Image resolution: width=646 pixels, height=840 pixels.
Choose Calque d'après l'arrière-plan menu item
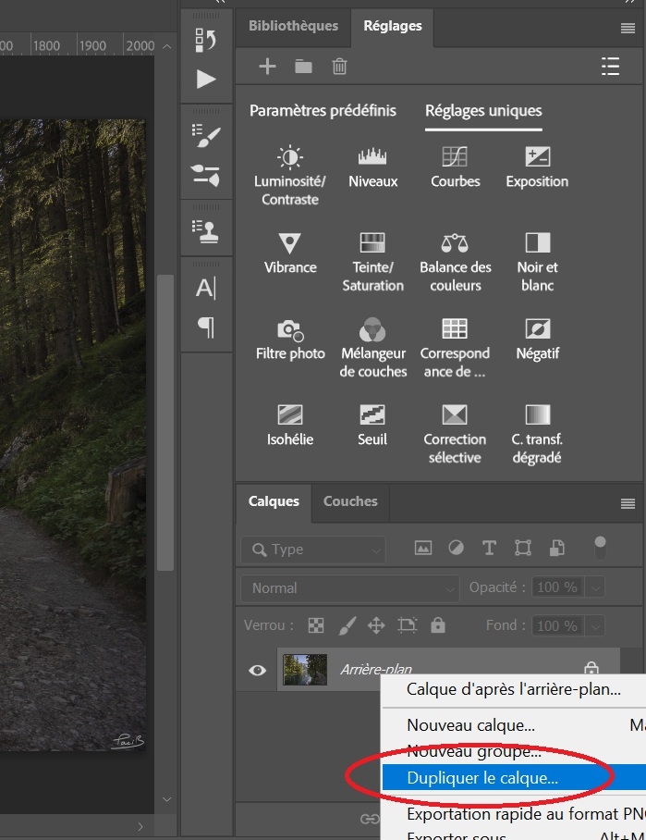click(x=514, y=689)
